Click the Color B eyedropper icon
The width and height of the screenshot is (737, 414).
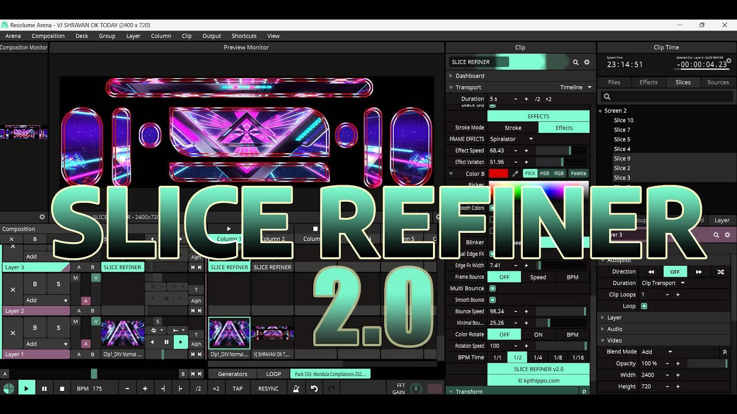tap(515, 174)
